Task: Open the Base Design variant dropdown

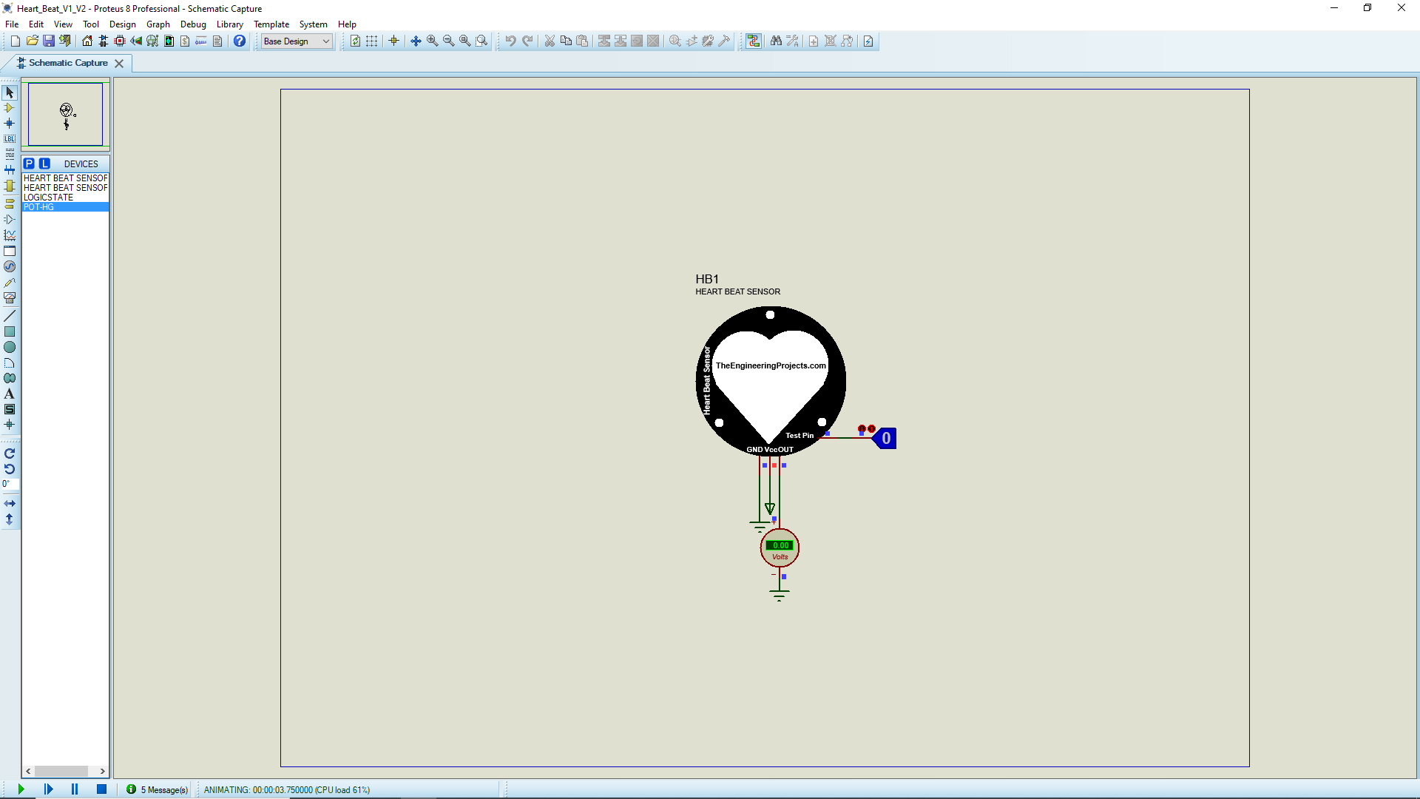Action: [x=297, y=41]
